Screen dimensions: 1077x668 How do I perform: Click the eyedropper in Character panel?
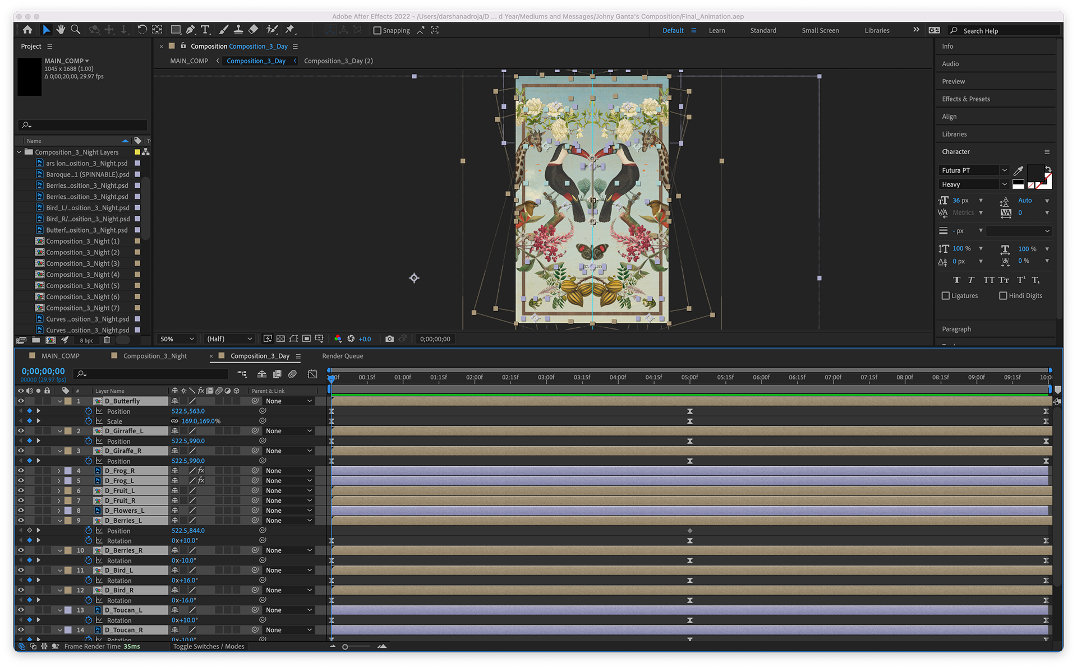[x=1019, y=170]
